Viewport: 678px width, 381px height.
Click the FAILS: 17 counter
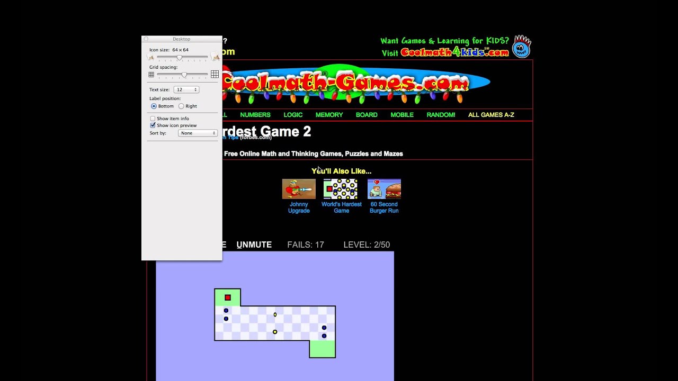(x=306, y=244)
